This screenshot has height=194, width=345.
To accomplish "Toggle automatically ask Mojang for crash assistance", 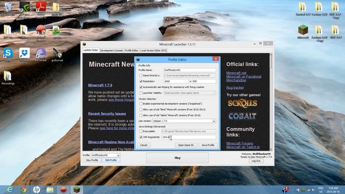I will [141, 87].
